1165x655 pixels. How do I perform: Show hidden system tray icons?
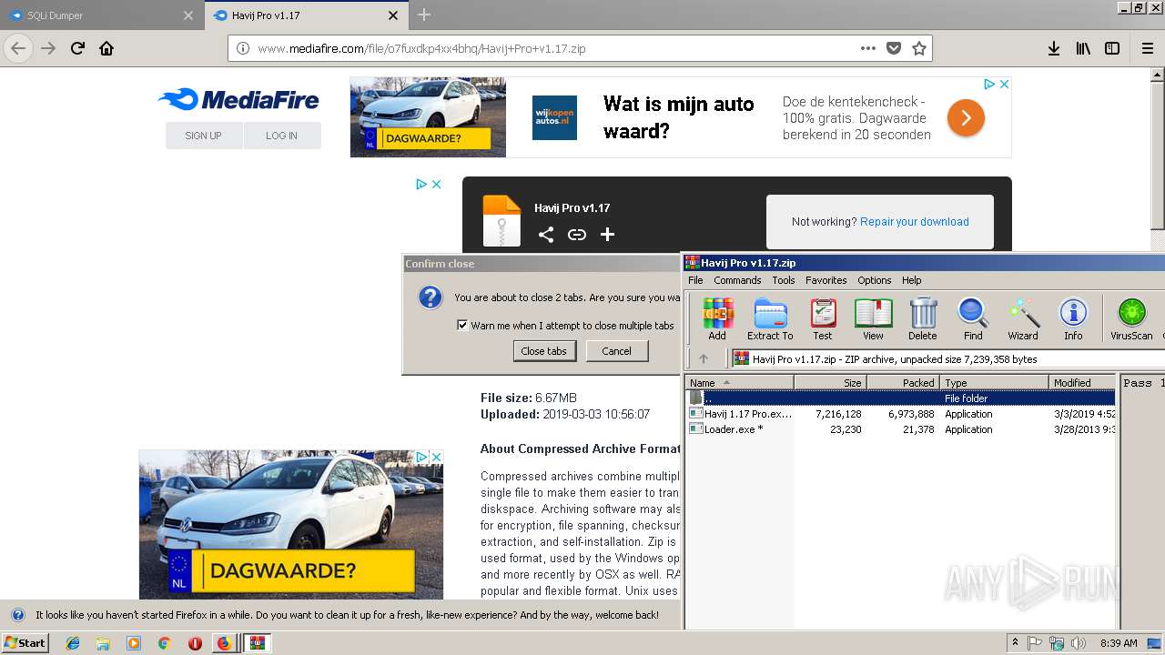pos(1015,643)
